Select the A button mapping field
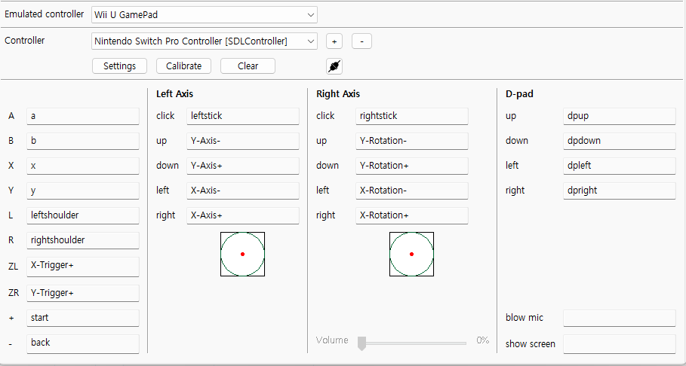The width and height of the screenshot is (686, 366). coord(83,116)
